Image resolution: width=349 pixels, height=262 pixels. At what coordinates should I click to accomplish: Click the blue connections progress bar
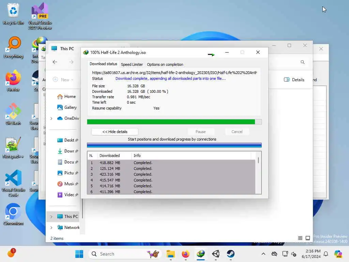pos(174,145)
